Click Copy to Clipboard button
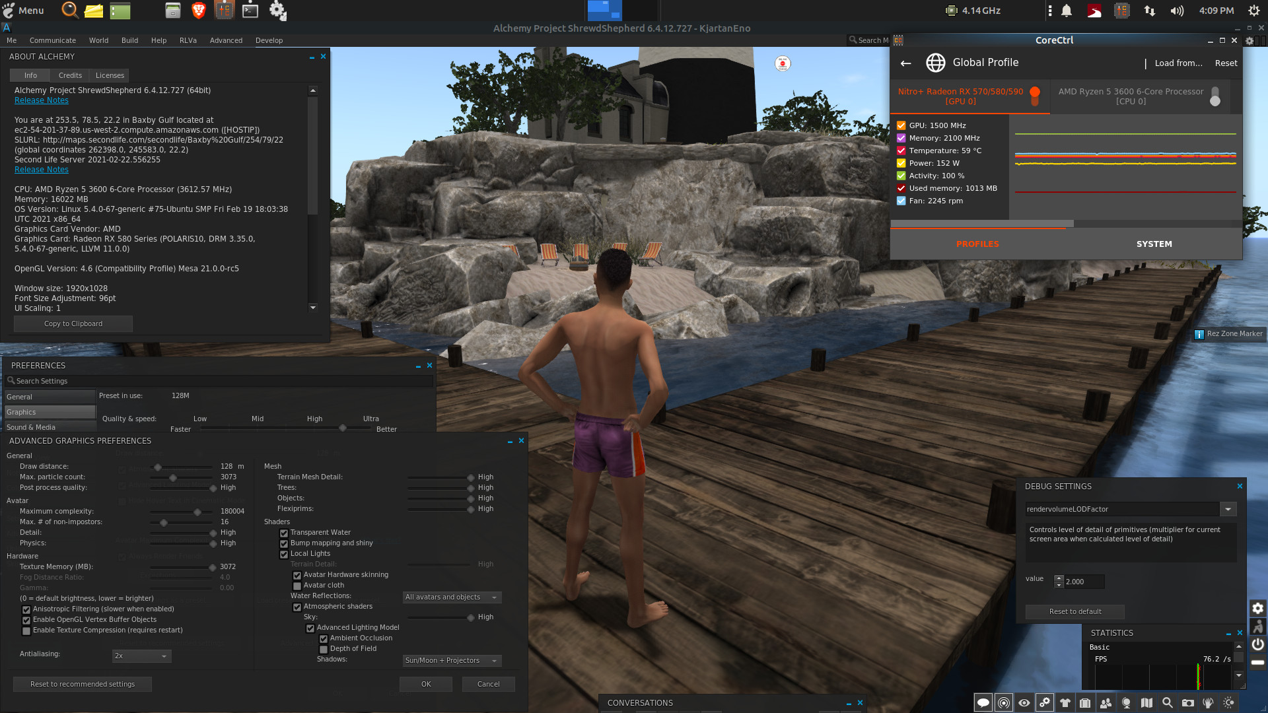 [x=73, y=323]
